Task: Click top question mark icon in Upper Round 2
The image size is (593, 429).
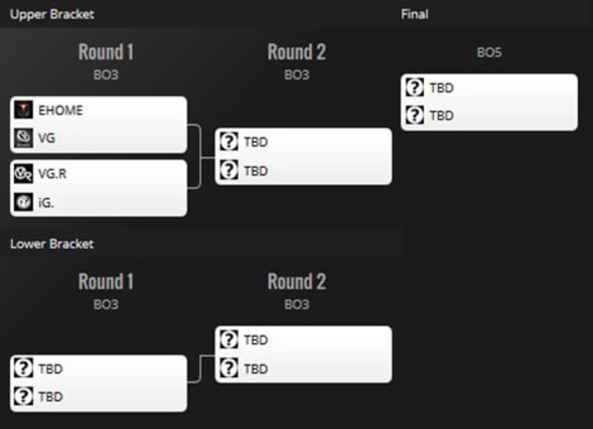Action: 229,142
